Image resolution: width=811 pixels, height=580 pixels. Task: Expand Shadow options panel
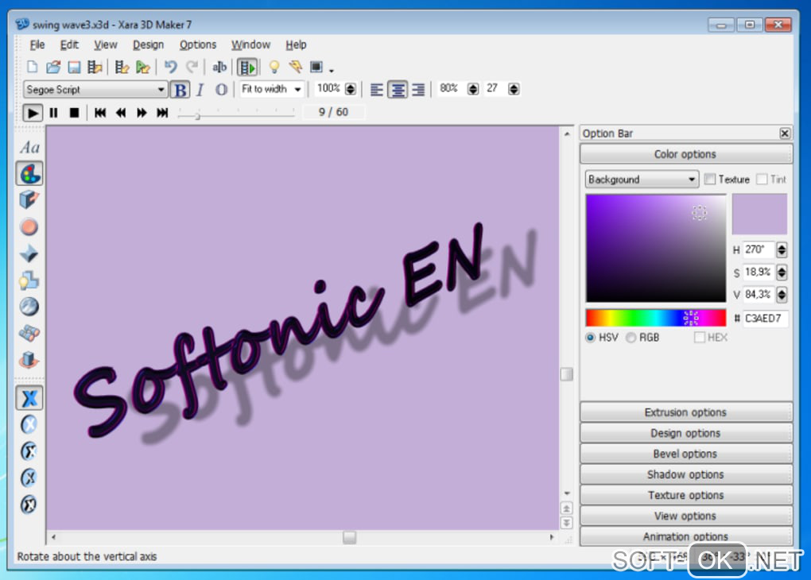point(686,474)
